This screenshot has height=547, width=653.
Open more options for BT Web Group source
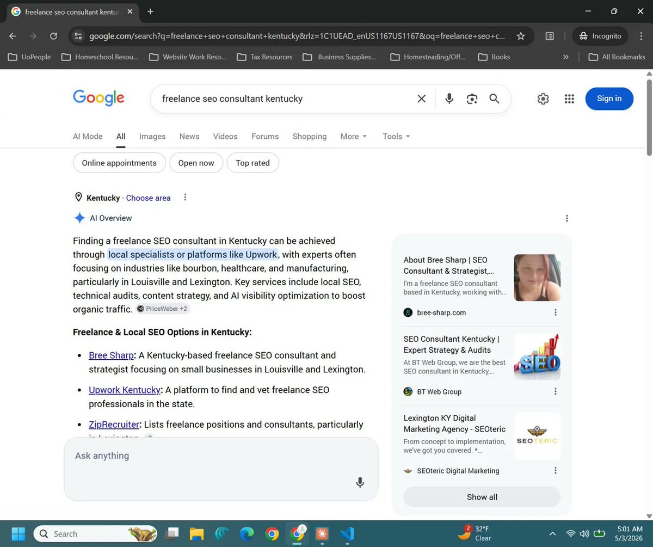[556, 391]
